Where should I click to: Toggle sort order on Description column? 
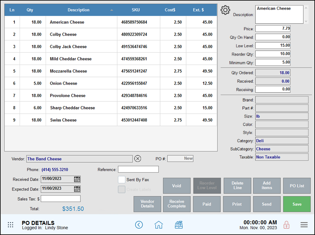click(79, 10)
